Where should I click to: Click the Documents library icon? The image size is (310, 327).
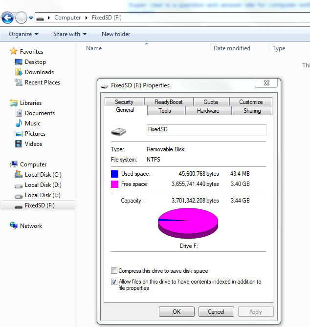(x=19, y=113)
